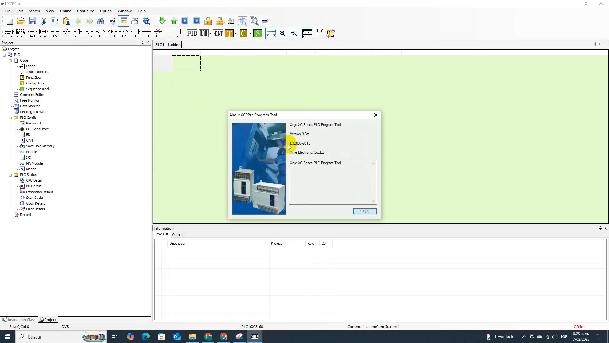Open the Online menu
The height and width of the screenshot is (343, 609).
click(65, 11)
